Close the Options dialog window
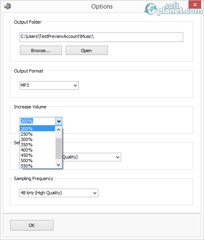Image resolution: width=204 pixels, height=240 pixels. tap(195, 4)
